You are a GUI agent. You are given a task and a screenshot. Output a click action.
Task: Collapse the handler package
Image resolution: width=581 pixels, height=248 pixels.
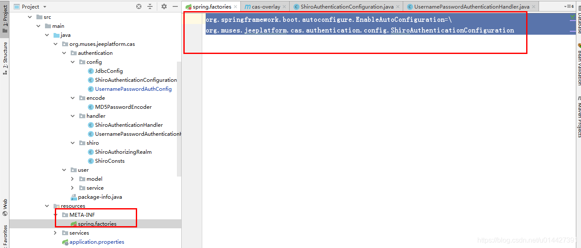coord(73,116)
